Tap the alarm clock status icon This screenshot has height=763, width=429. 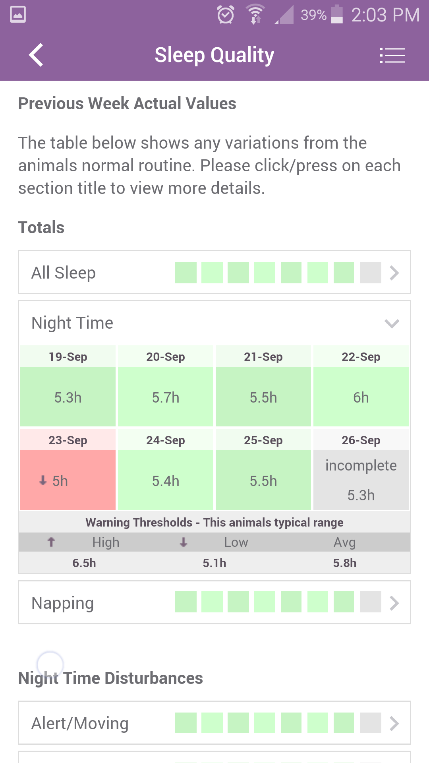point(226,15)
